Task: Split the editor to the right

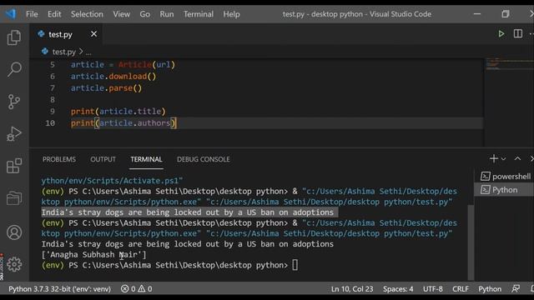Action: click(517, 33)
